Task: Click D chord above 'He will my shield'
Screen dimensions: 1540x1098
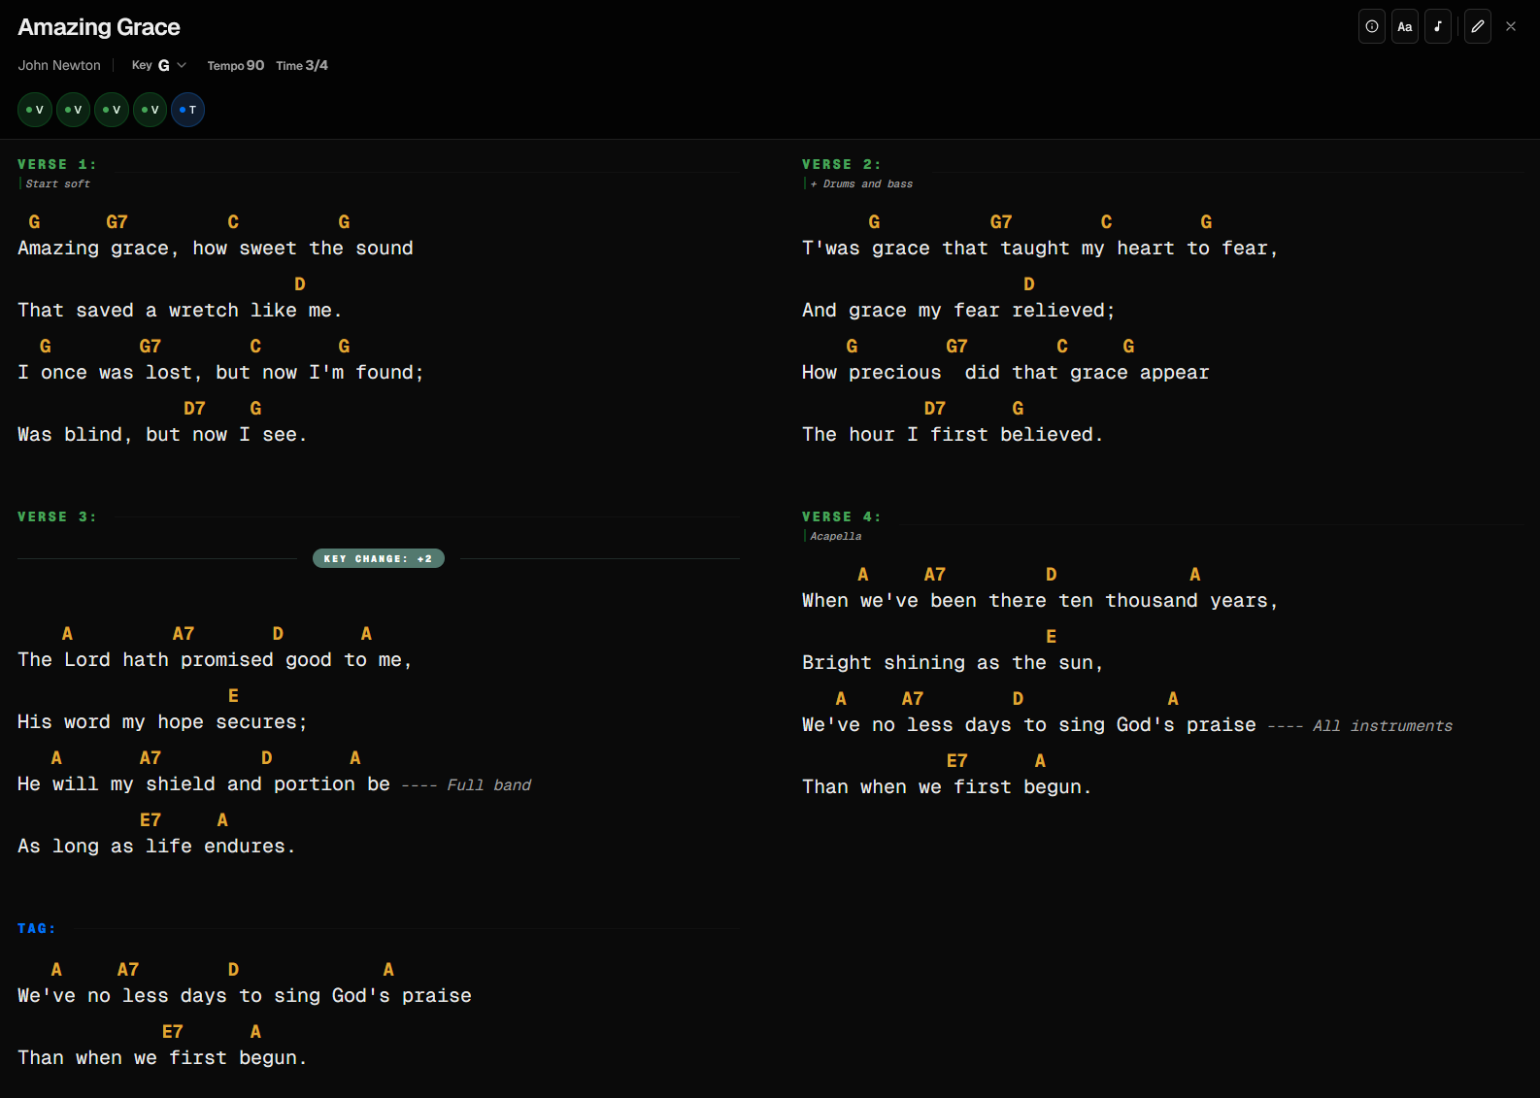Action: (267, 758)
